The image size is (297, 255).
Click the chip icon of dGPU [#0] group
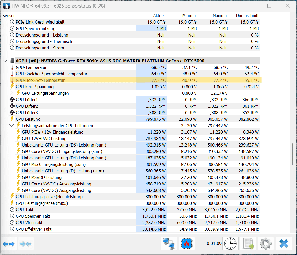pyautogui.click(x=12, y=61)
